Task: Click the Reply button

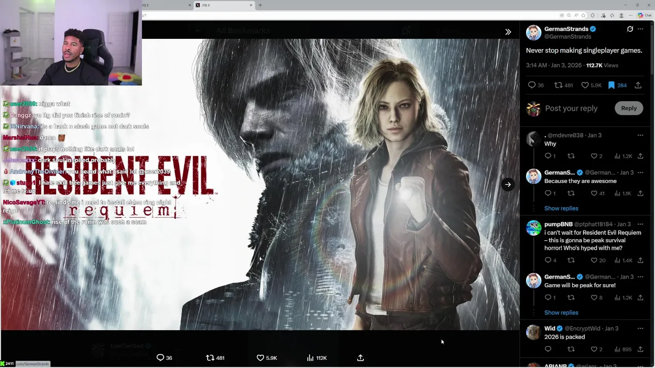Action: (x=629, y=108)
